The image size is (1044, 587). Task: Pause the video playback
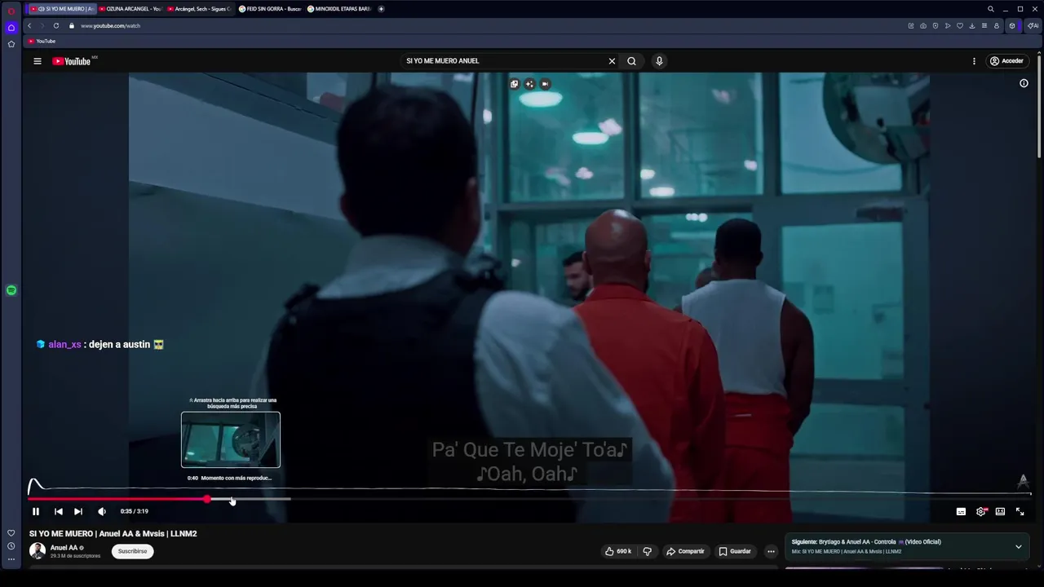36,511
